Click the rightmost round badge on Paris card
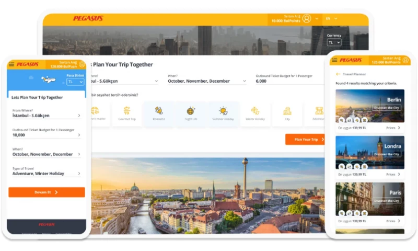Viewport: 418px width, 251px height. pos(364,213)
